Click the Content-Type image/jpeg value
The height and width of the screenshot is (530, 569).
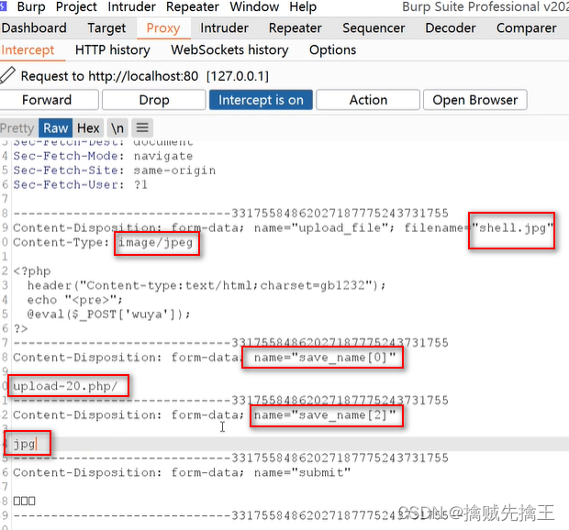coord(156,242)
